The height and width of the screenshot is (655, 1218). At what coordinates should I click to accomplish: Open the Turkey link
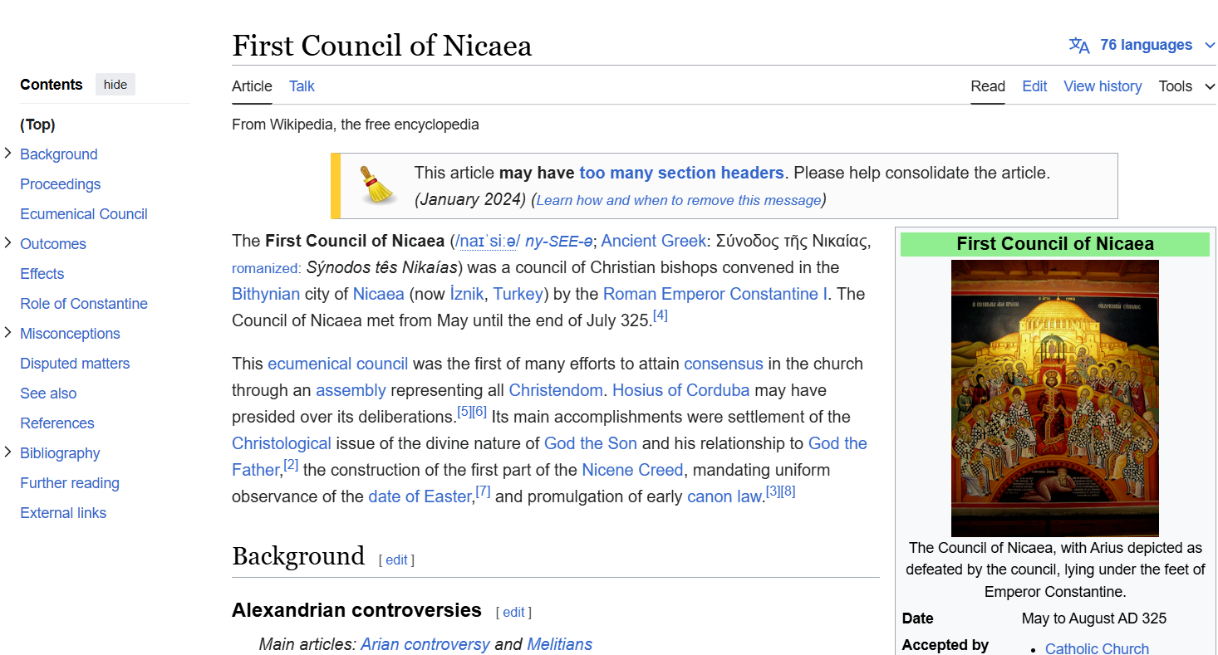click(x=518, y=294)
